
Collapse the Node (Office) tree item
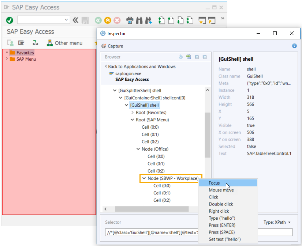coord(138,149)
